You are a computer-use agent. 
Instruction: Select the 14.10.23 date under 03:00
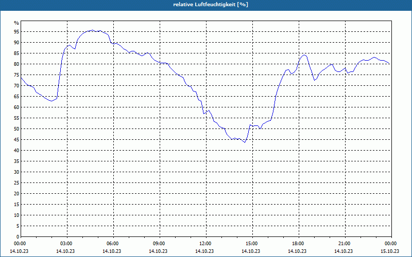[65, 251]
